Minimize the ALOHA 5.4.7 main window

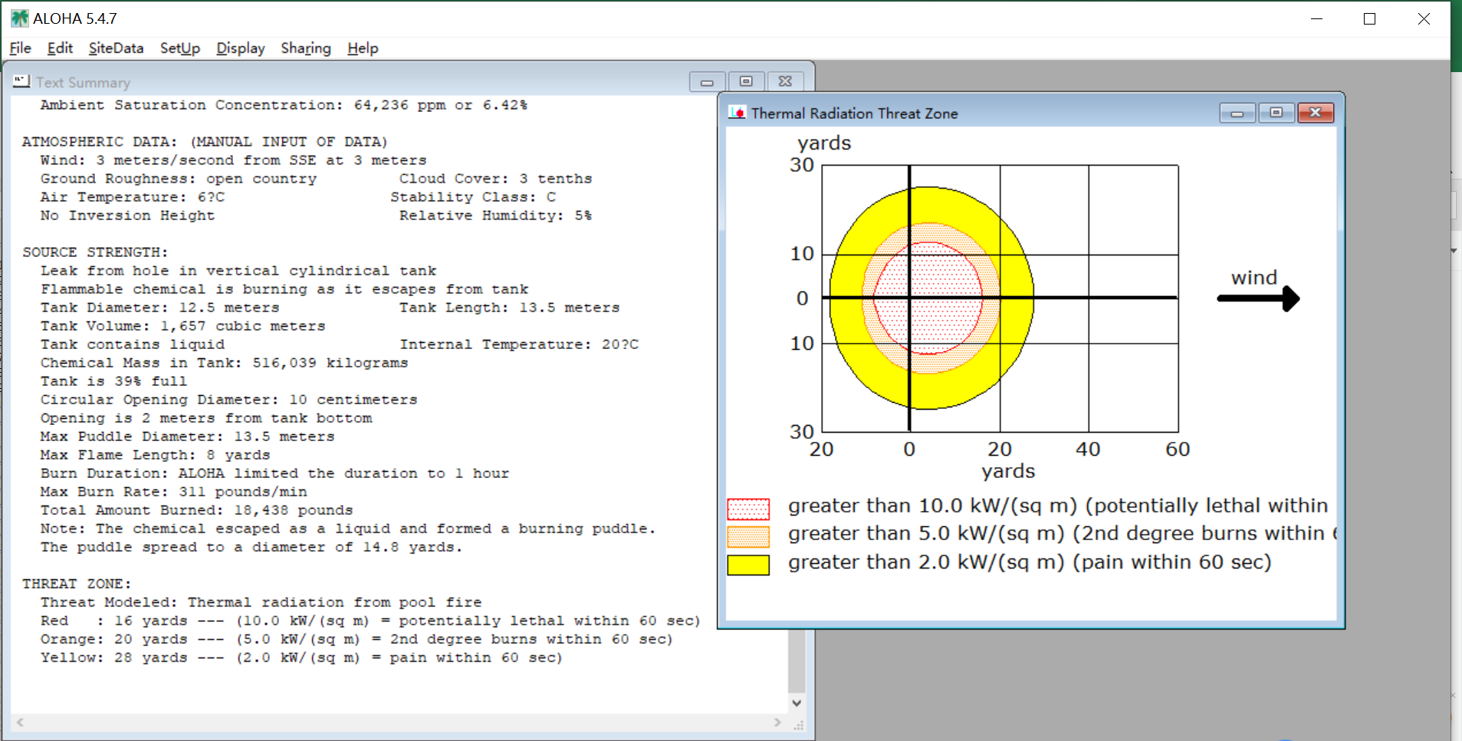tap(1317, 18)
